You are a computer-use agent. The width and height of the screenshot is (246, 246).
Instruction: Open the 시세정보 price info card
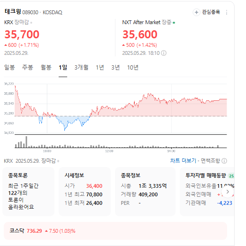click(85, 192)
